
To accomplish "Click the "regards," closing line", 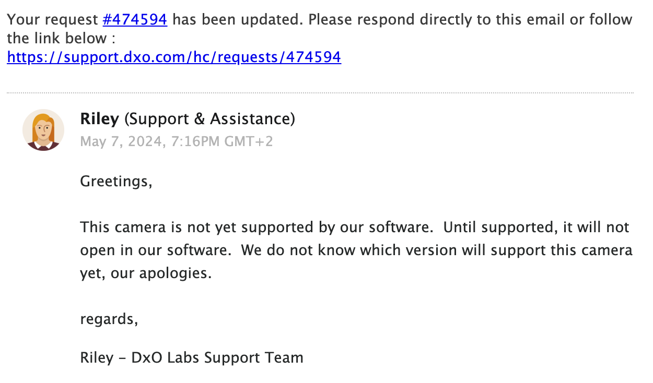I will pos(109,318).
